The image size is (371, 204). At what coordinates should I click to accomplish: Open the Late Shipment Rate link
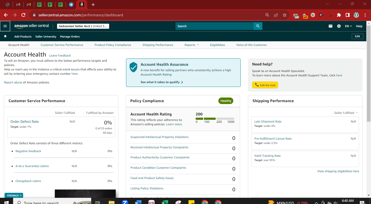click(x=268, y=121)
